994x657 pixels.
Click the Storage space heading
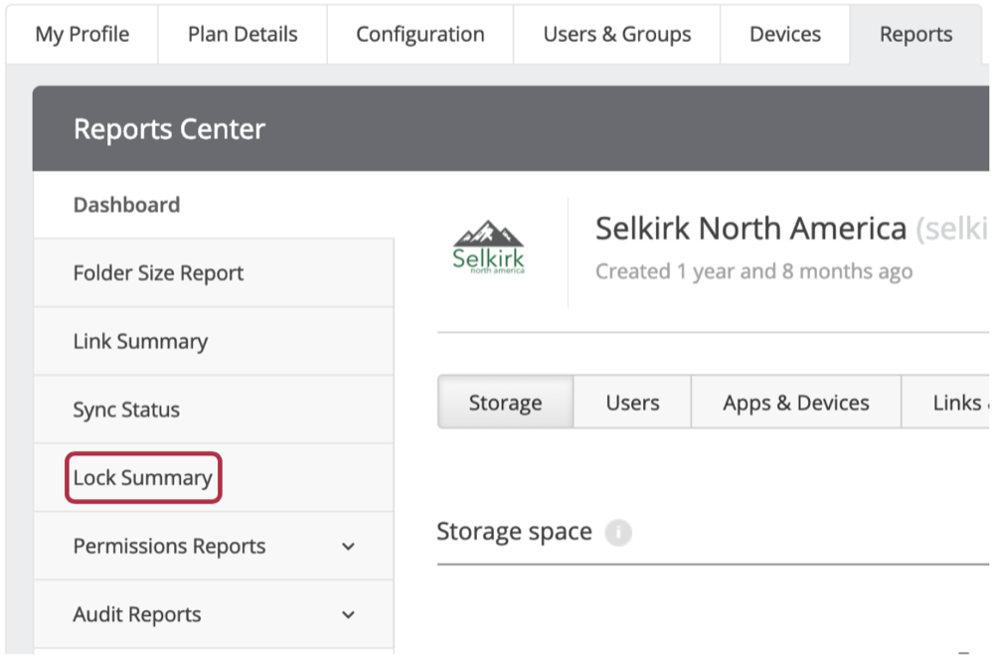pyautogui.click(x=514, y=532)
